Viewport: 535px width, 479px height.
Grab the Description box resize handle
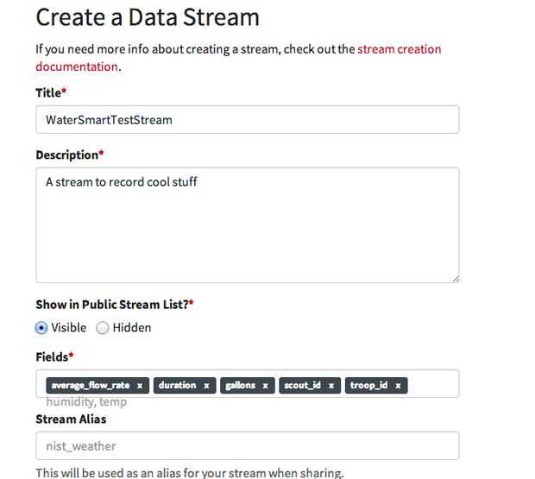tap(455, 277)
